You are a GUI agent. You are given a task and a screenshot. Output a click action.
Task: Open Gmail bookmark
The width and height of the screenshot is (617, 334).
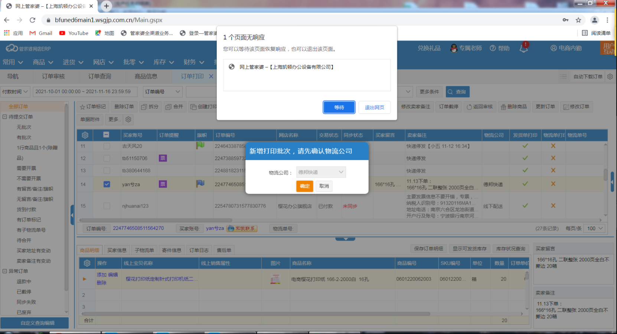[x=41, y=33]
